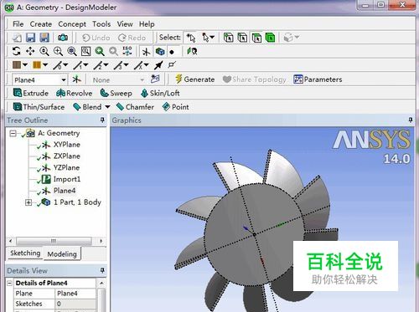Open the File menu
Screen dimensions: 419x312
18,24
